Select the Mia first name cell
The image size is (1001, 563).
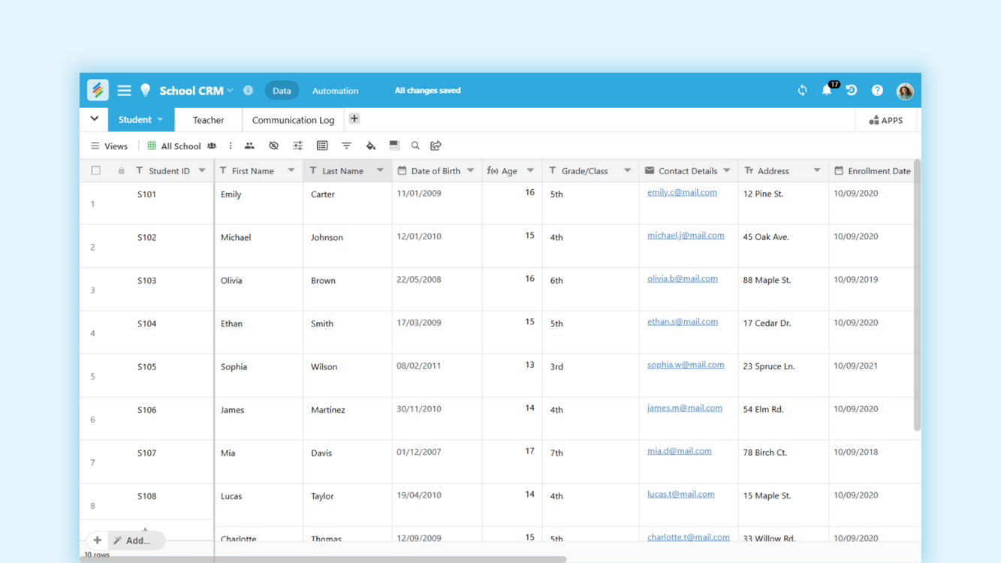[x=259, y=462]
